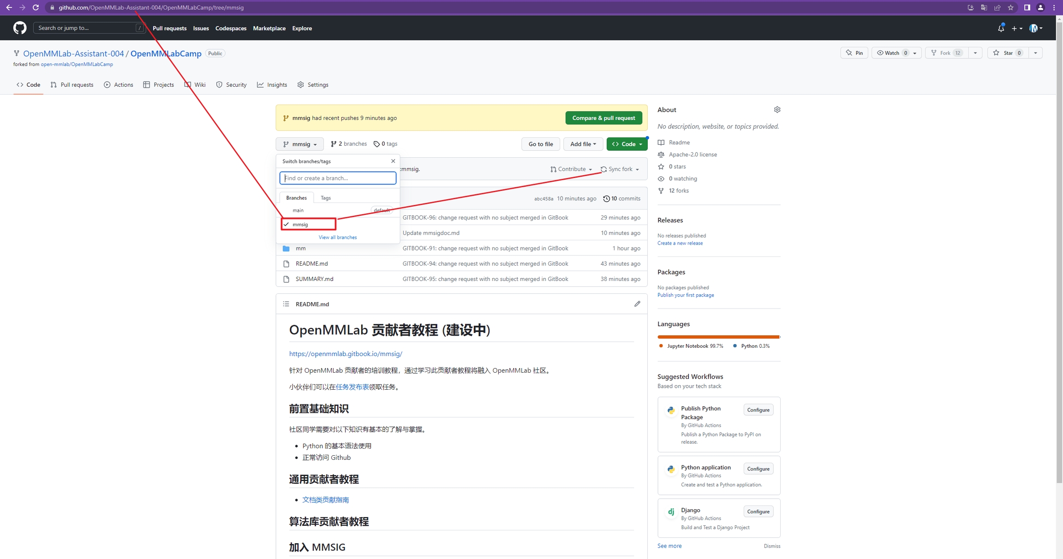Open the View all branches link

(x=337, y=238)
